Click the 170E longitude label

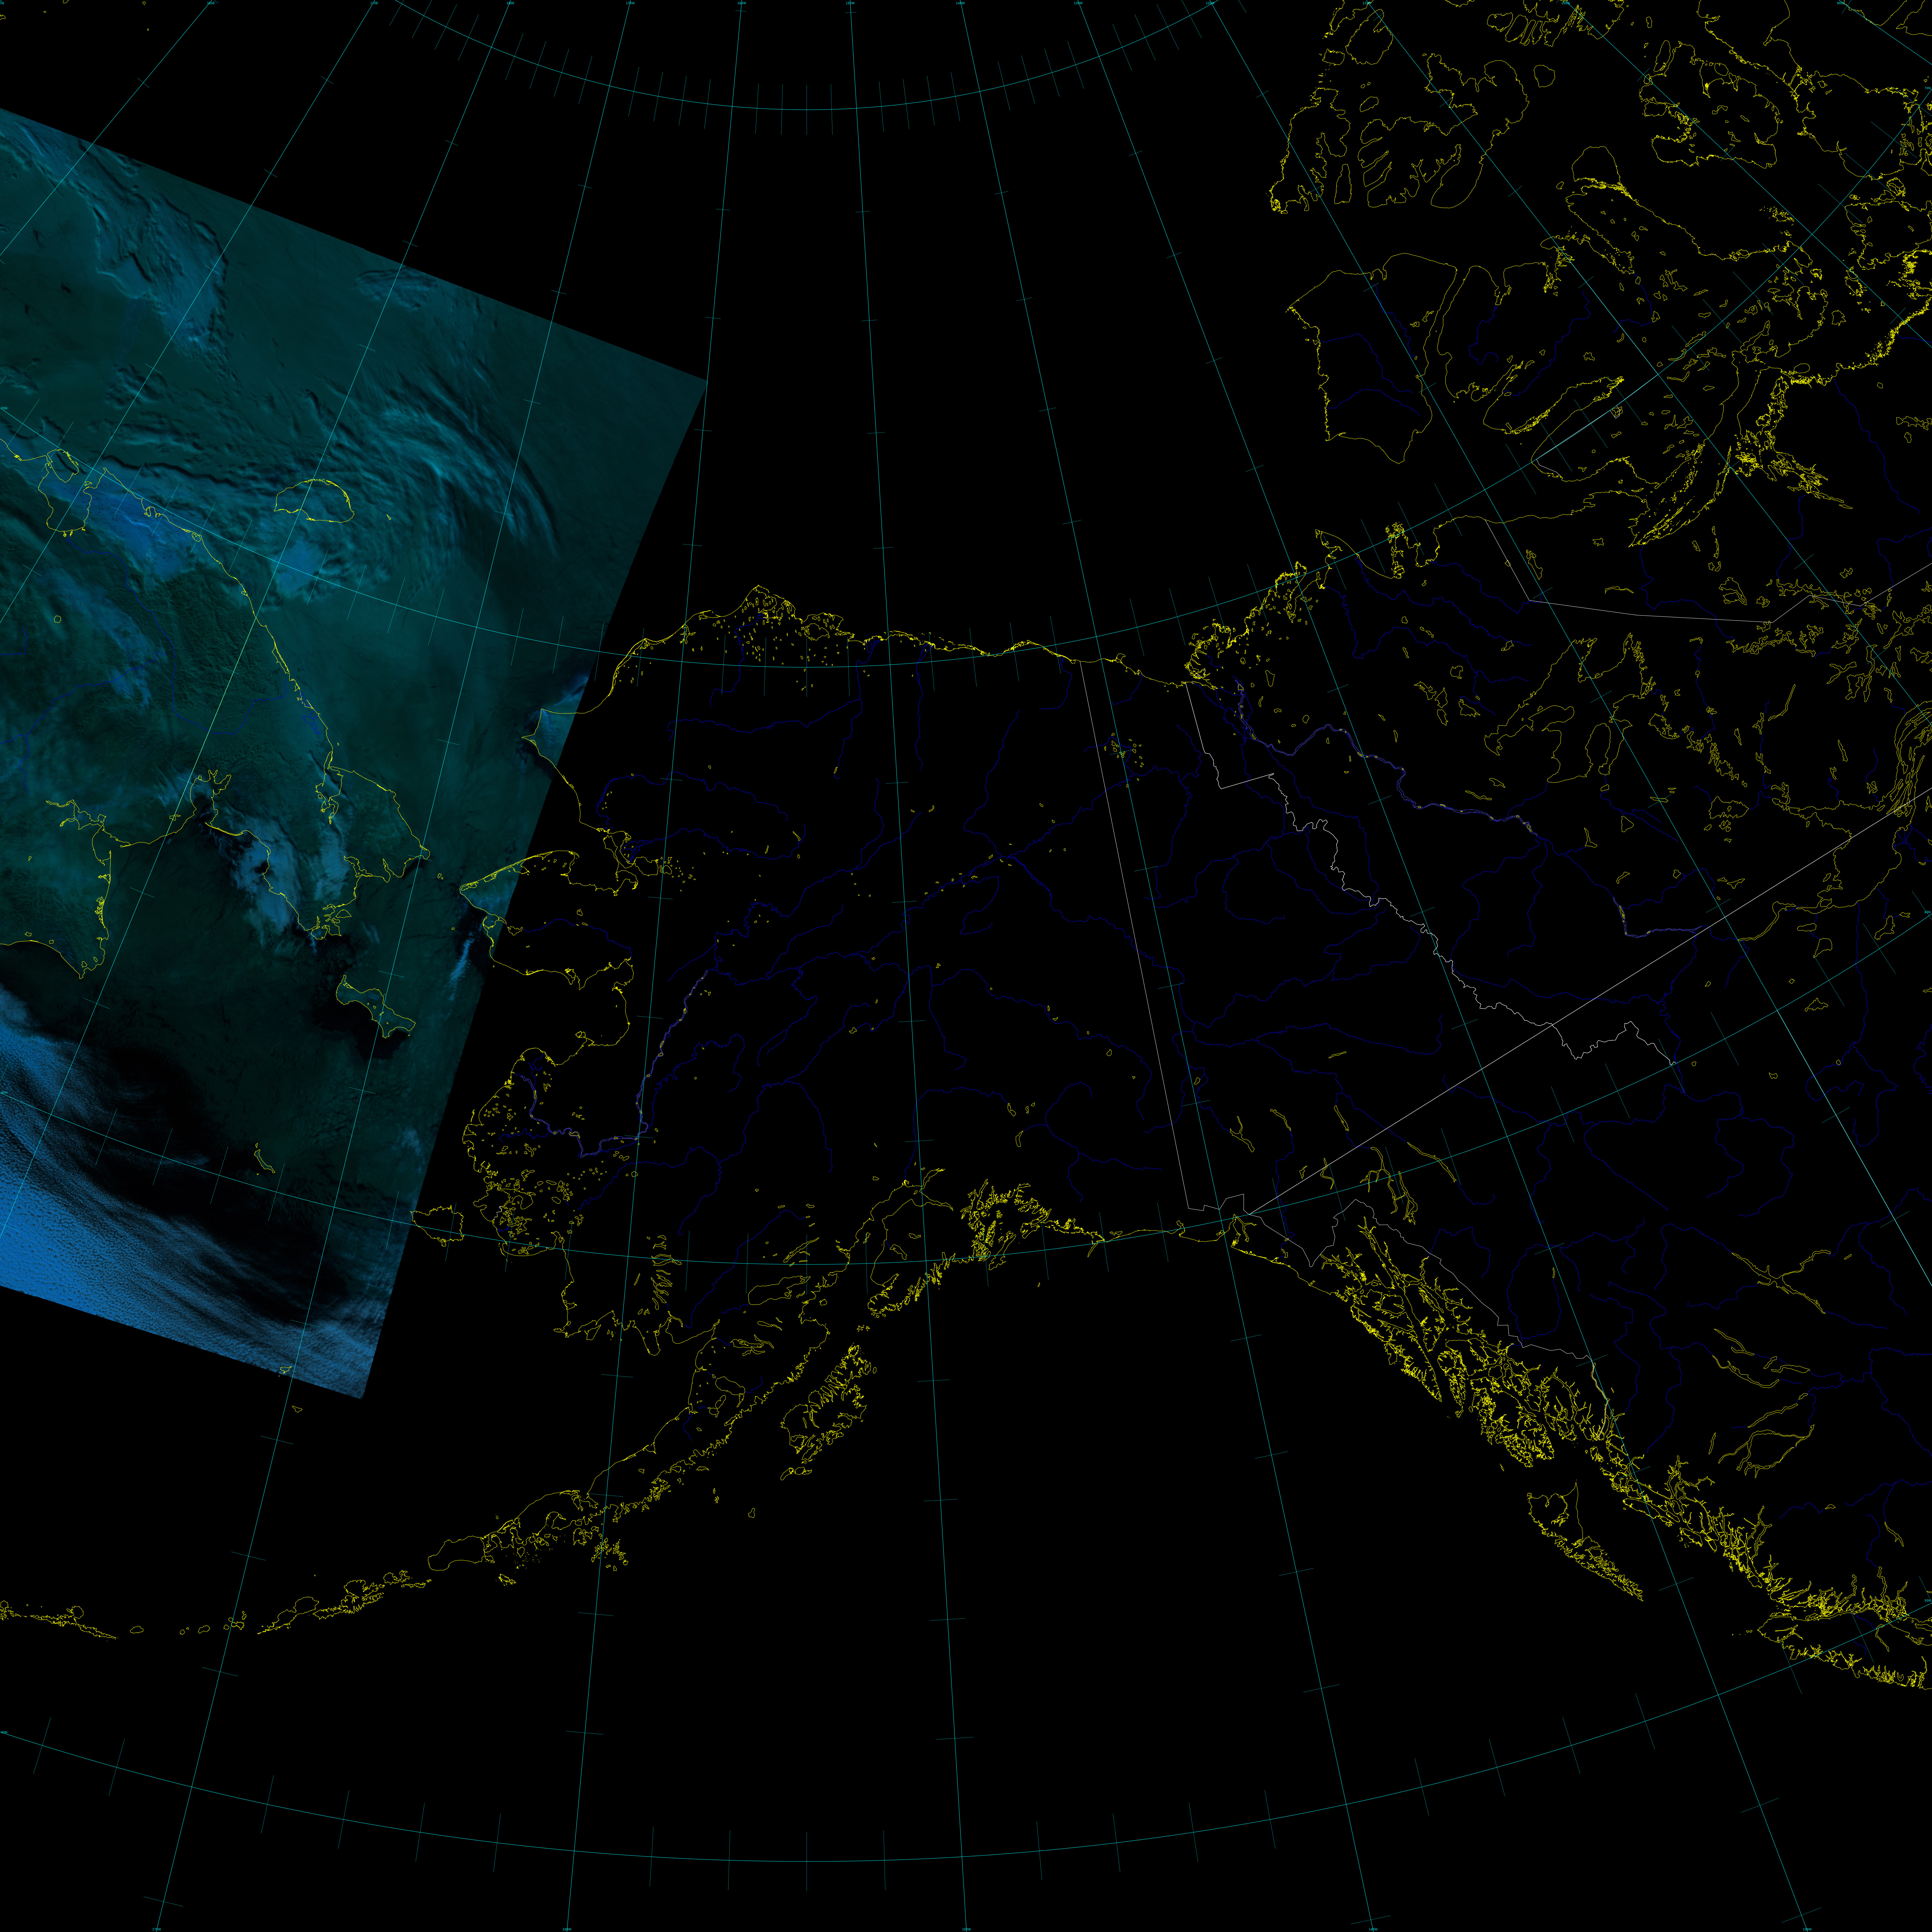click(374, 3)
